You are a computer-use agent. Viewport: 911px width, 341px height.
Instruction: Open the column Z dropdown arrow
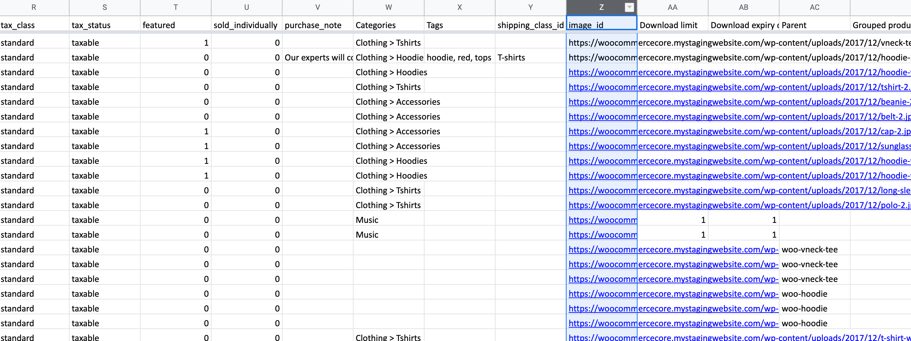click(629, 7)
